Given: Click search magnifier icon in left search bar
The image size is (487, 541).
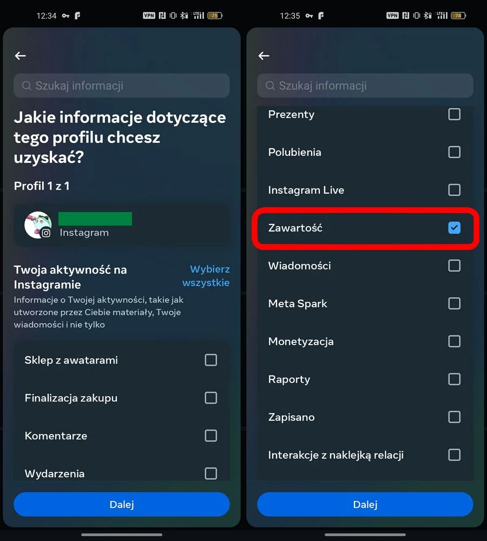Looking at the screenshot, I should click(27, 85).
